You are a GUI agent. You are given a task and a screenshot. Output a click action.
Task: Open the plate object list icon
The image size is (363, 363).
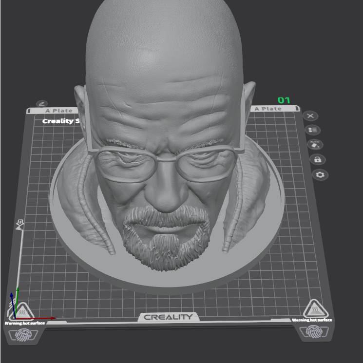[x=312, y=130]
